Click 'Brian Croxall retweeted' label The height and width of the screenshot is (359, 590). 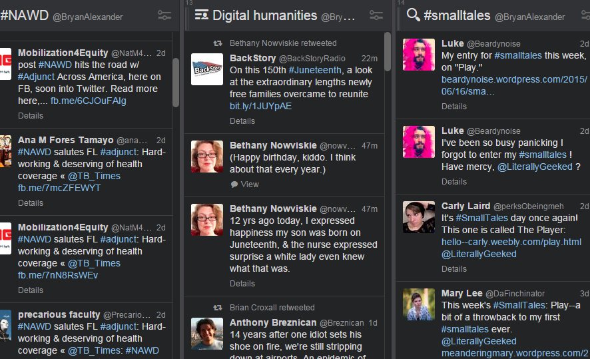tap(272, 308)
